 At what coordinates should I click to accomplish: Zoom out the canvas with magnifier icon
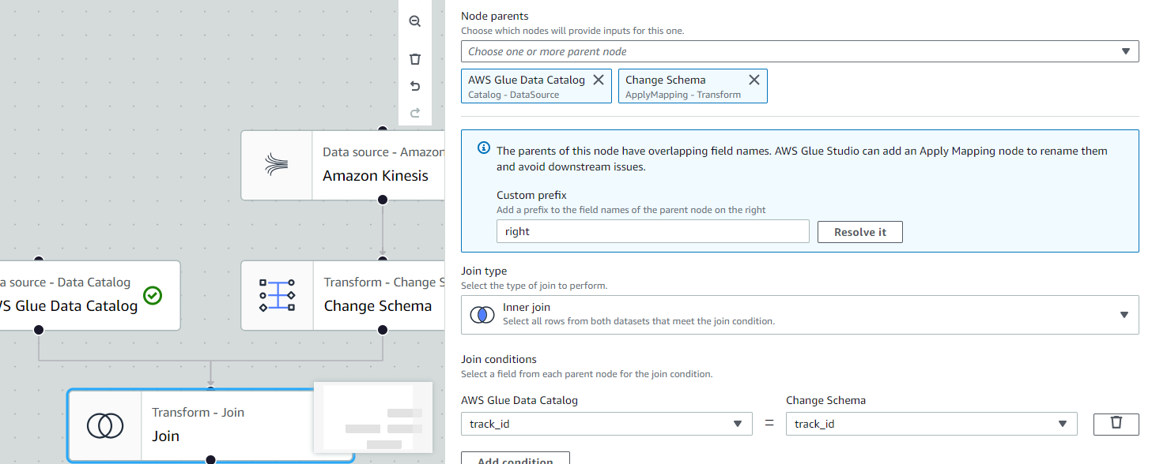(415, 22)
